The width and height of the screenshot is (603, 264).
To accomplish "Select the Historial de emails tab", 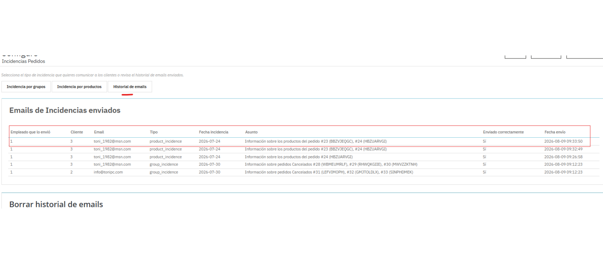I will click(130, 87).
